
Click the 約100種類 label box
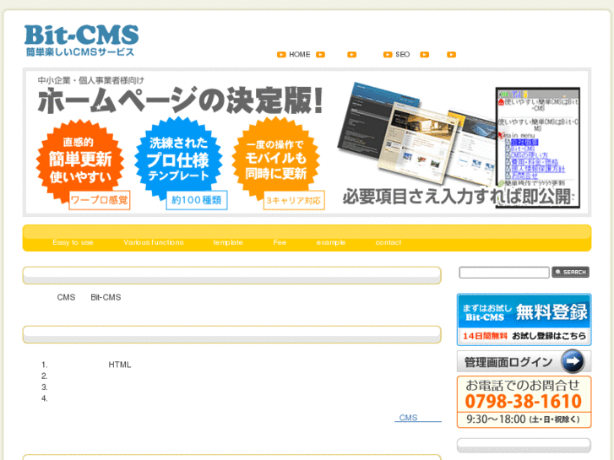(x=197, y=200)
